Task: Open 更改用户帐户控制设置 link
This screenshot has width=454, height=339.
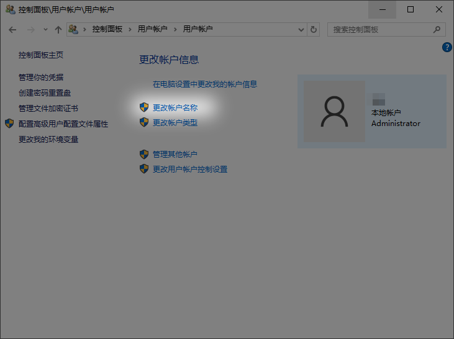Action: [x=190, y=169]
